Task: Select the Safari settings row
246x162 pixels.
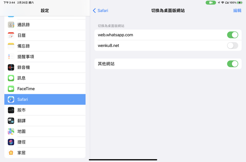Action: 45,99
